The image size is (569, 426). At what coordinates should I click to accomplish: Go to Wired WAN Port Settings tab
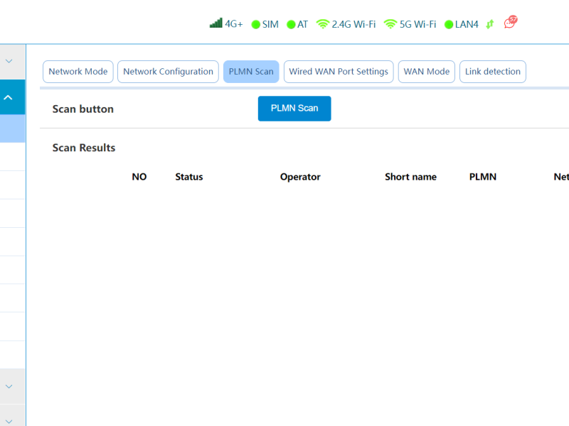(x=339, y=72)
